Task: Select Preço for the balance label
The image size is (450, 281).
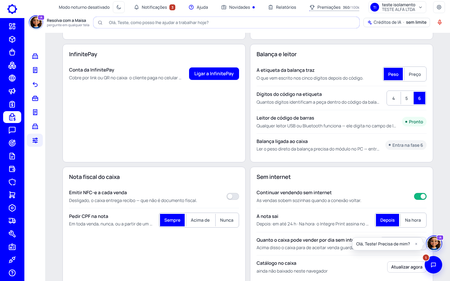Action: tap(415, 74)
